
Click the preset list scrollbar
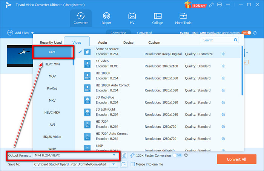[242, 70]
